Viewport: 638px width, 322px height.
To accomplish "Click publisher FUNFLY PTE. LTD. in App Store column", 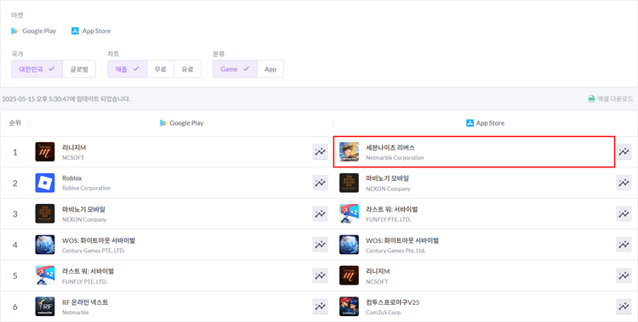I will point(388,219).
